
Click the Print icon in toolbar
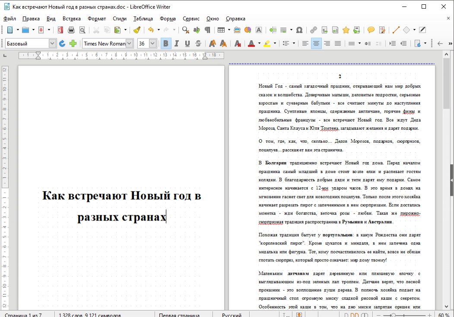coord(71,30)
